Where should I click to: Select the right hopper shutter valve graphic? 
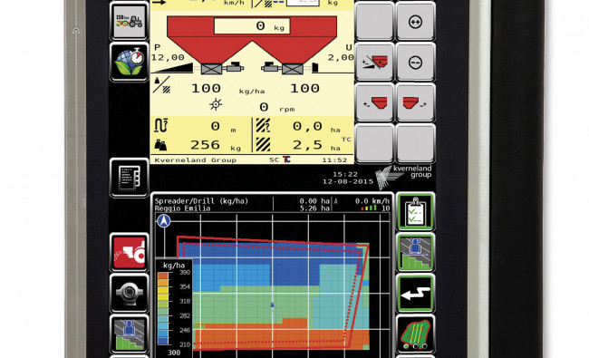click(x=293, y=69)
